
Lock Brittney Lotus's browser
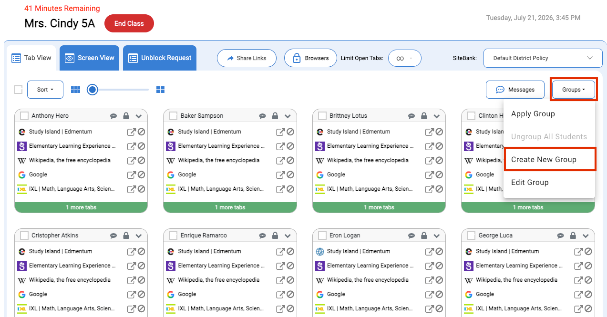coord(424,116)
